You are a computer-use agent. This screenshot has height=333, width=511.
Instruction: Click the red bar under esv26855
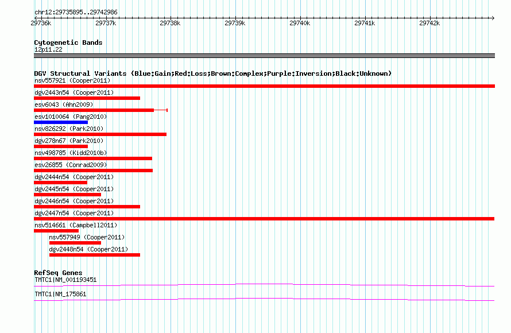pos(93,171)
